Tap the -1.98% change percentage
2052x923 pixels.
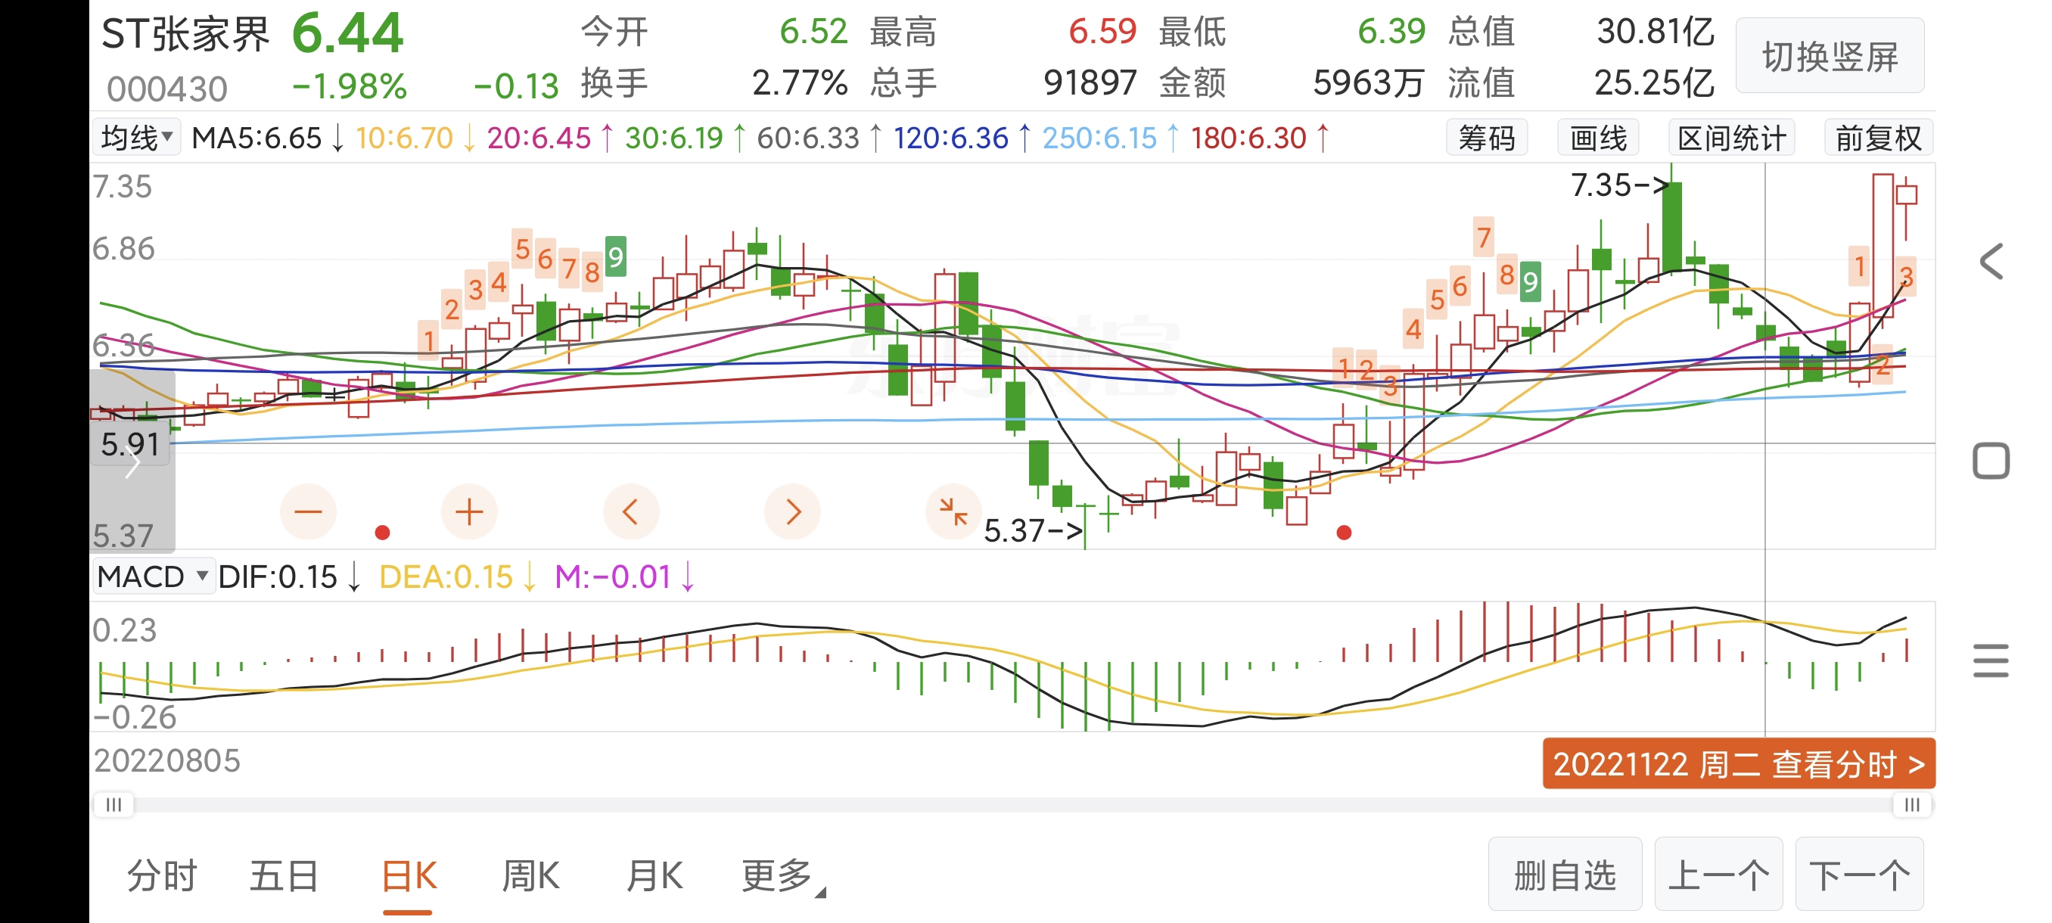pos(349,86)
